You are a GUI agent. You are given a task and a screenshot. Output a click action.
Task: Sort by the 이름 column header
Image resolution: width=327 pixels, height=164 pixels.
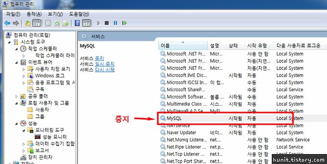183,46
